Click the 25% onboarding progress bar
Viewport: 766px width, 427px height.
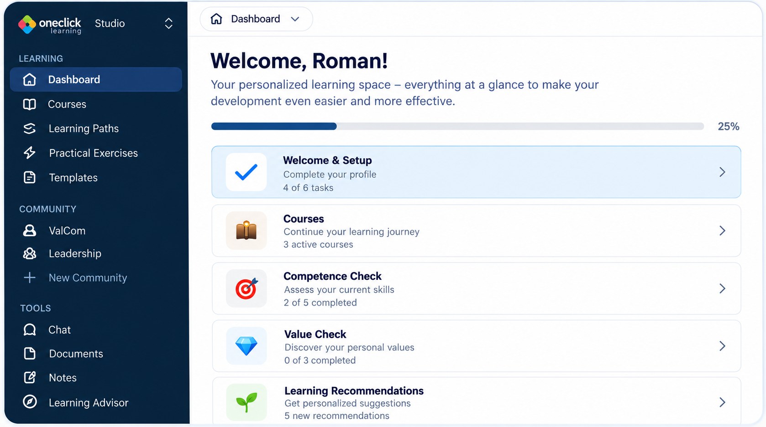coord(457,126)
